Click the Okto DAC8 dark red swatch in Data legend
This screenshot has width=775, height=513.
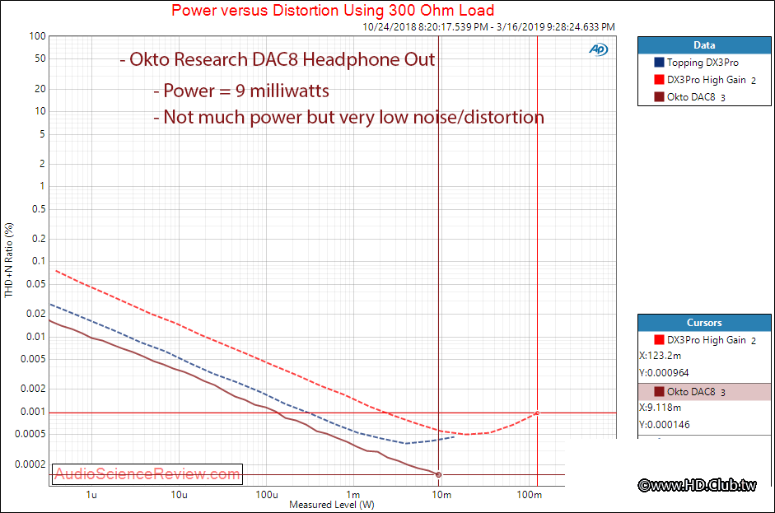coord(659,97)
